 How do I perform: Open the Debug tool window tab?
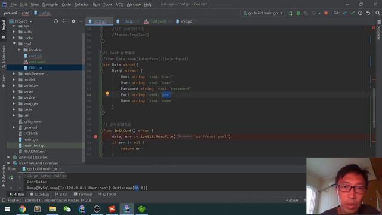pyautogui.click(x=40, y=195)
